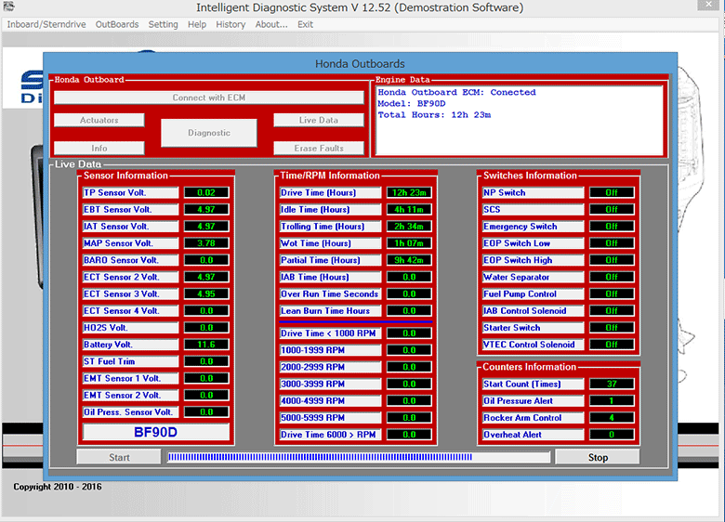Image resolution: width=725 pixels, height=522 pixels.
Task: Click Fuel Pump Control Off status
Action: coord(612,294)
